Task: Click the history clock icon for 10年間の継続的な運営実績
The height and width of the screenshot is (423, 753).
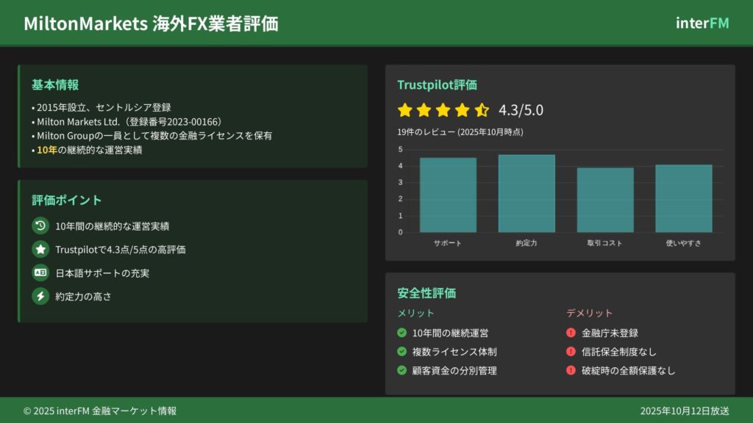Action: pos(40,226)
